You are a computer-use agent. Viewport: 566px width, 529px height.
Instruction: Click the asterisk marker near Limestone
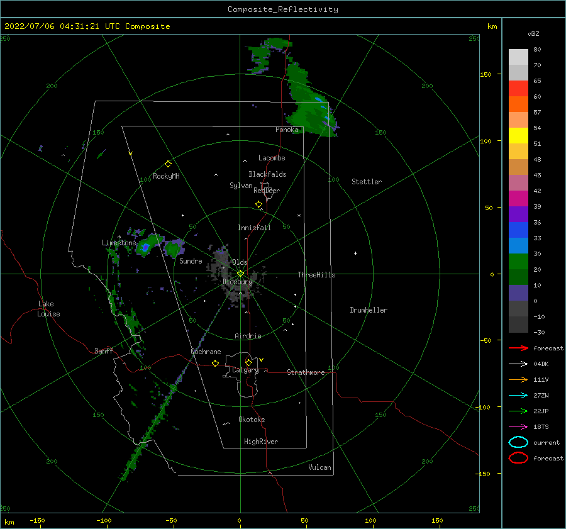[x=119, y=237]
